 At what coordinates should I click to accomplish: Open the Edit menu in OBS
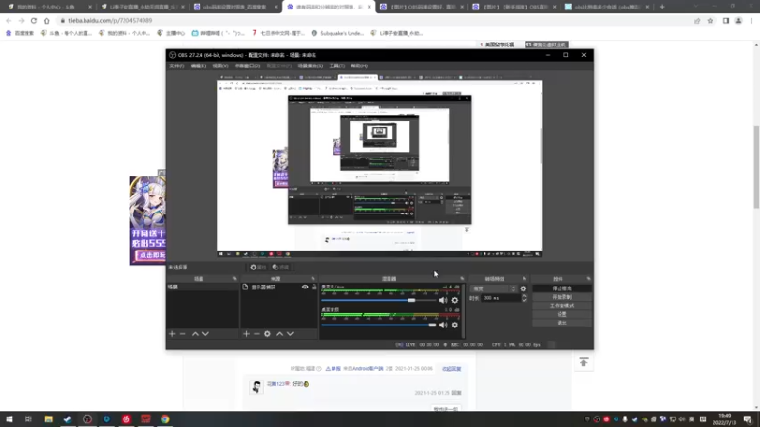tap(198, 65)
